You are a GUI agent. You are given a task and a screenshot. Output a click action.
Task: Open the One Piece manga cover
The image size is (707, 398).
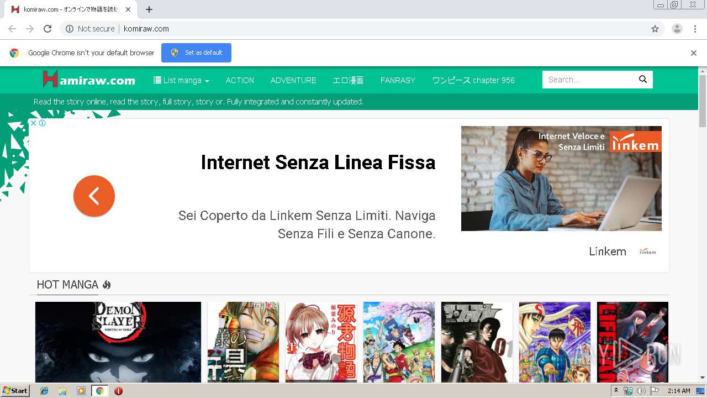point(399,342)
